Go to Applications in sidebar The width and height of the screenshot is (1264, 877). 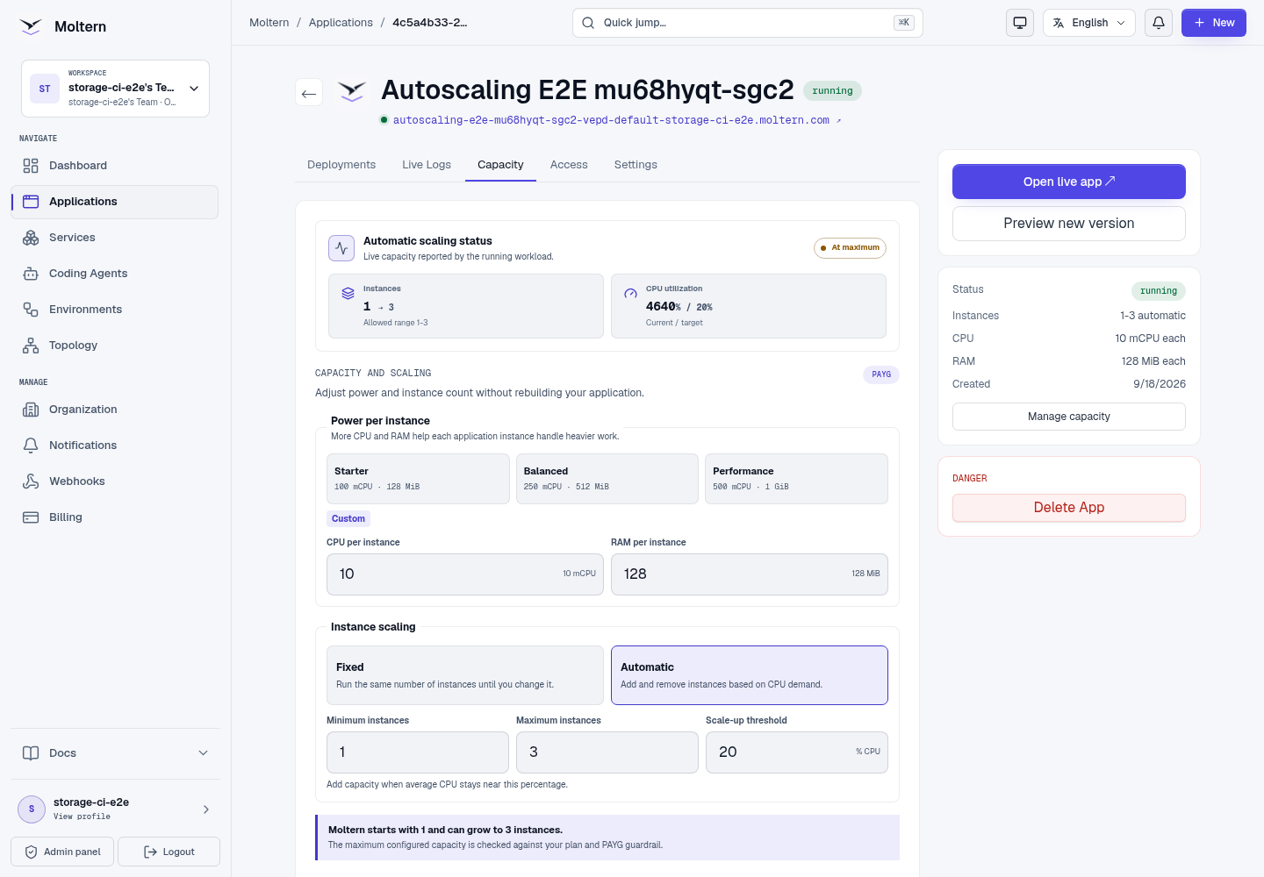[114, 202]
